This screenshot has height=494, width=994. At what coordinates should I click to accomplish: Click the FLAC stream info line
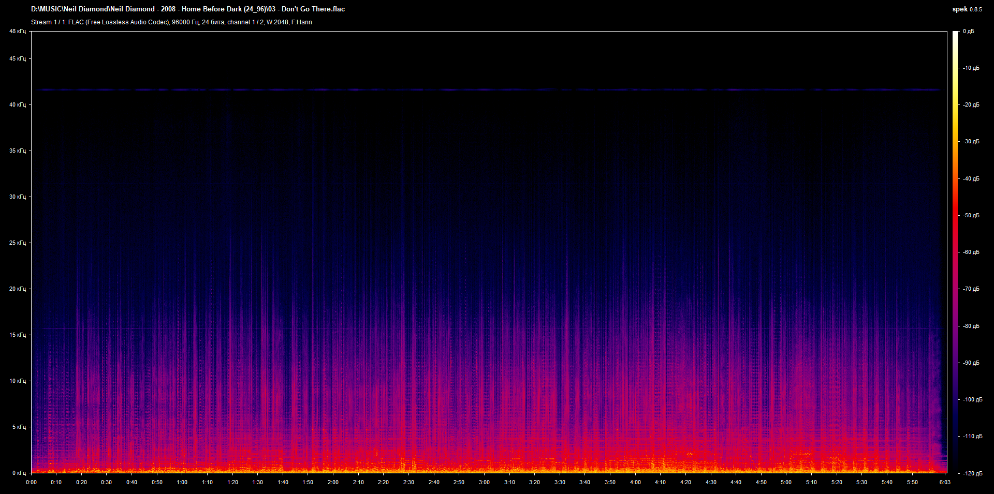pos(171,22)
